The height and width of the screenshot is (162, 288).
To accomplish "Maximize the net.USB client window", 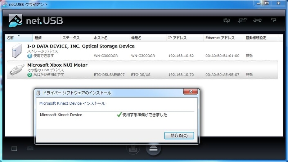I will point(267,3).
